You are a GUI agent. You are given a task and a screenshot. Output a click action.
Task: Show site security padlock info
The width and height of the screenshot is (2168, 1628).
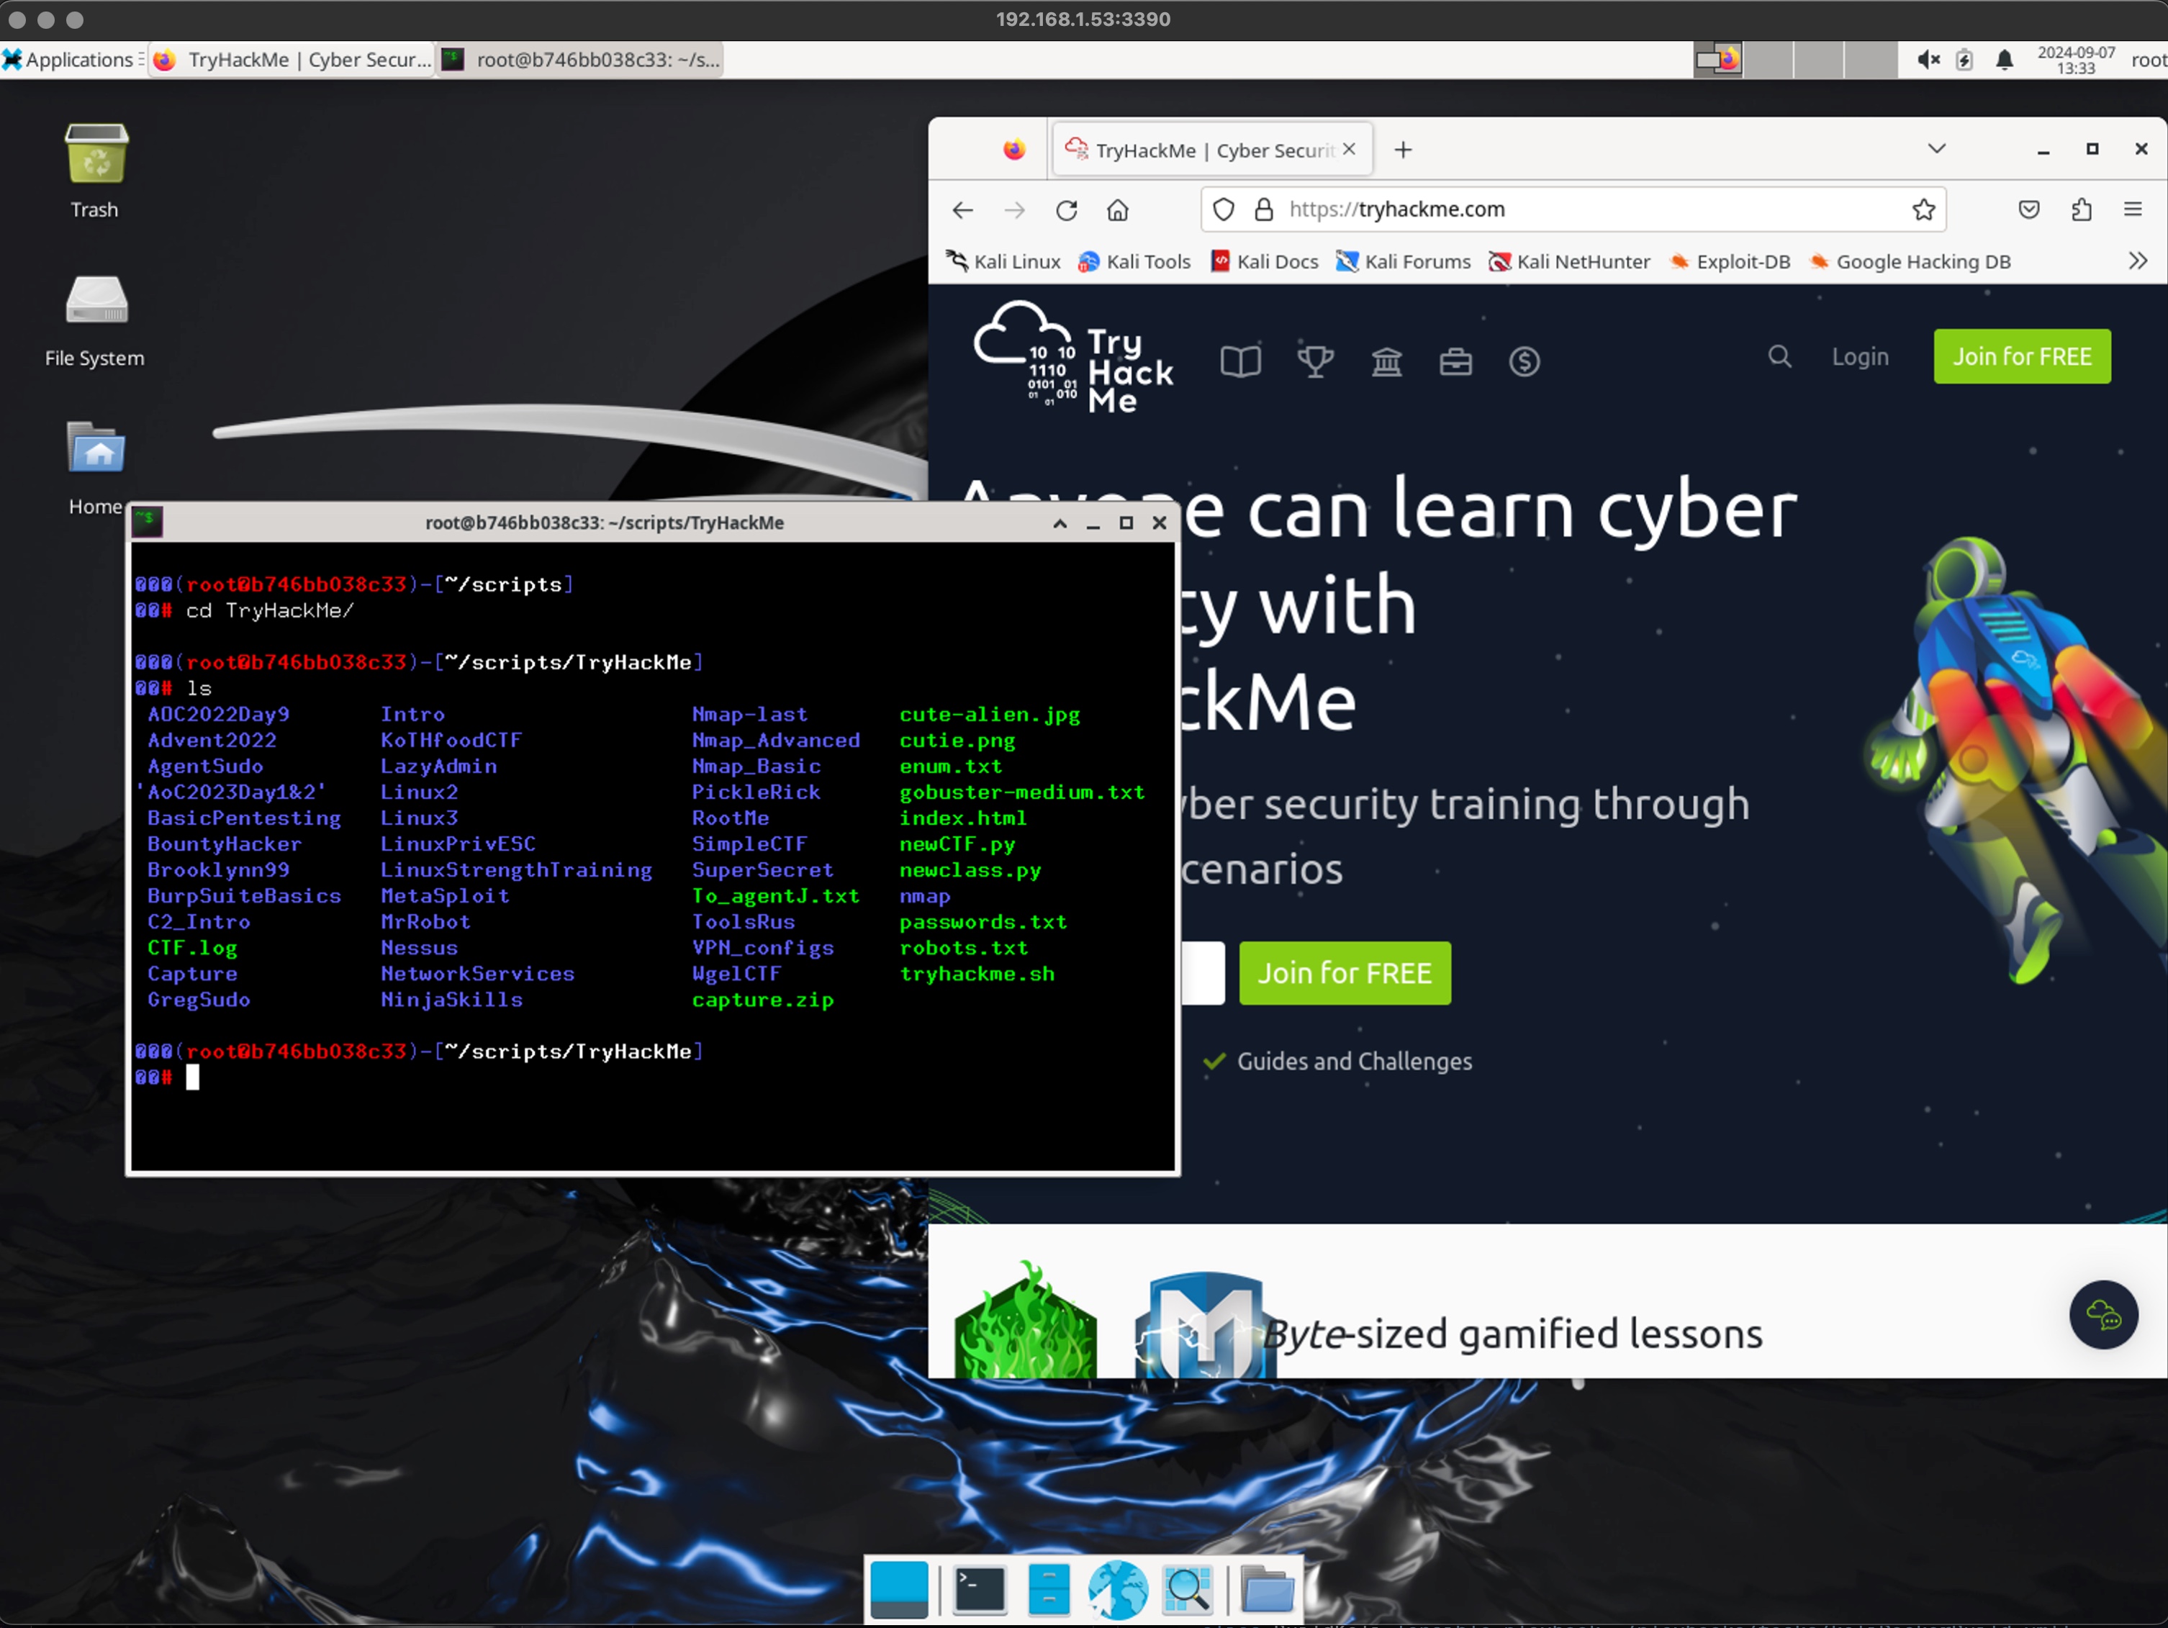(1263, 209)
